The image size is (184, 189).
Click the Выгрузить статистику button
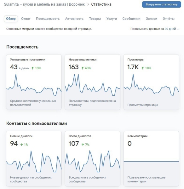(161, 4)
